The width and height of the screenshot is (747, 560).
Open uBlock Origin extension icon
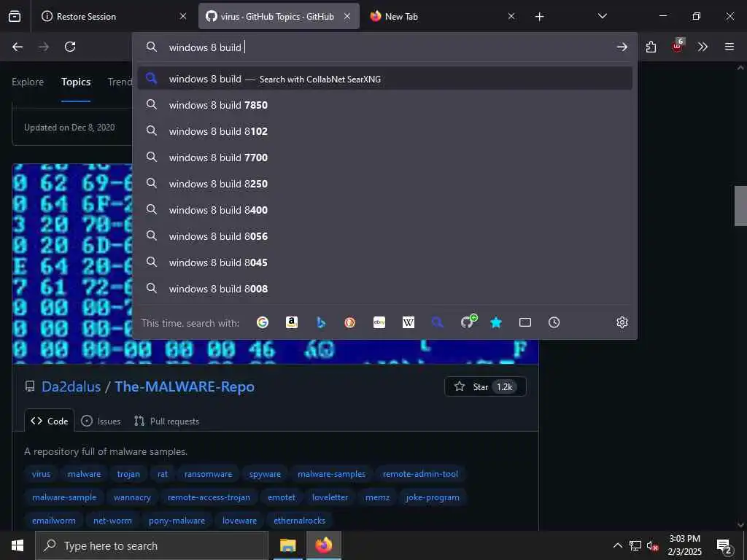point(678,46)
